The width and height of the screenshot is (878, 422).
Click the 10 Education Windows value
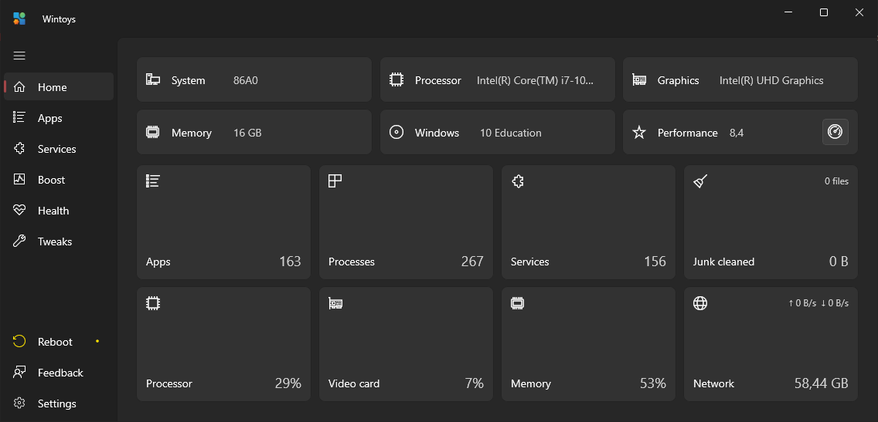tap(511, 133)
